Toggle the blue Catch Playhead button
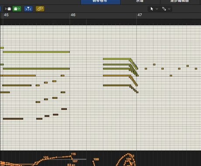The image size is (201, 166). (x=28, y=9)
